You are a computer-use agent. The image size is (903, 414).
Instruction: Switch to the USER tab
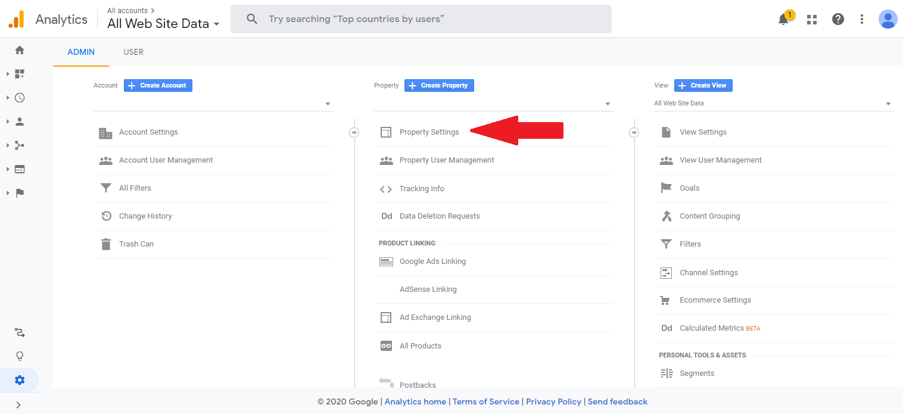tap(133, 52)
